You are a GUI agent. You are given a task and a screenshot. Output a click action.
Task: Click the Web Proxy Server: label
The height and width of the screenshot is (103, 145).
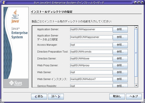tap(48, 65)
